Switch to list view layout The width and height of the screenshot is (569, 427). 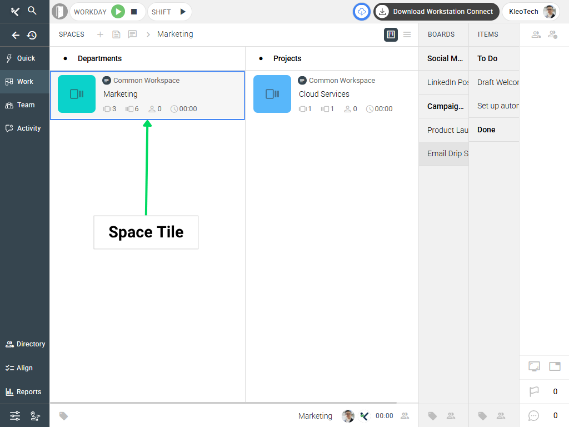[407, 34]
